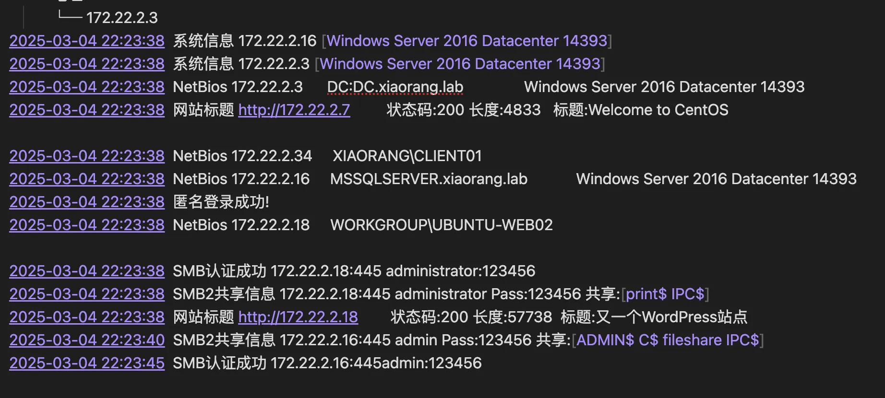Click timestamp beside WORKGROUP\UBUNTU-WEB02 line
This screenshot has width=885, height=398.
87,225
